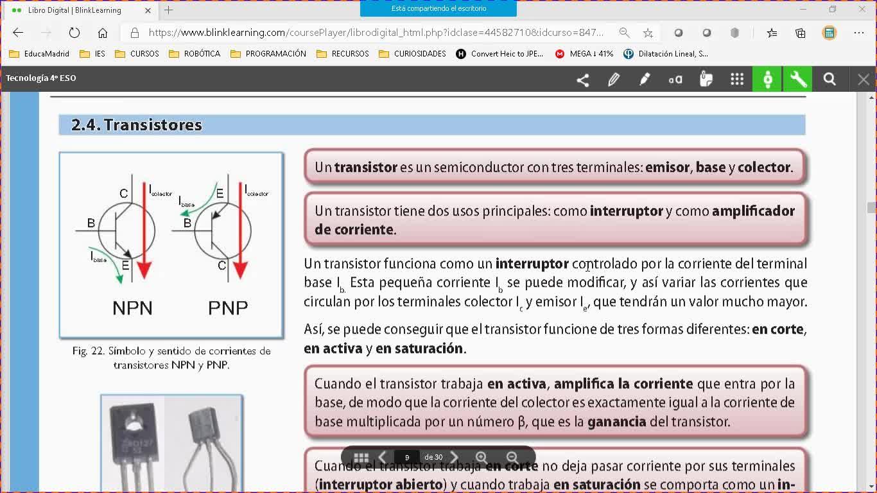877x493 pixels.
Task: Close the digital book viewer
Action: (x=864, y=80)
